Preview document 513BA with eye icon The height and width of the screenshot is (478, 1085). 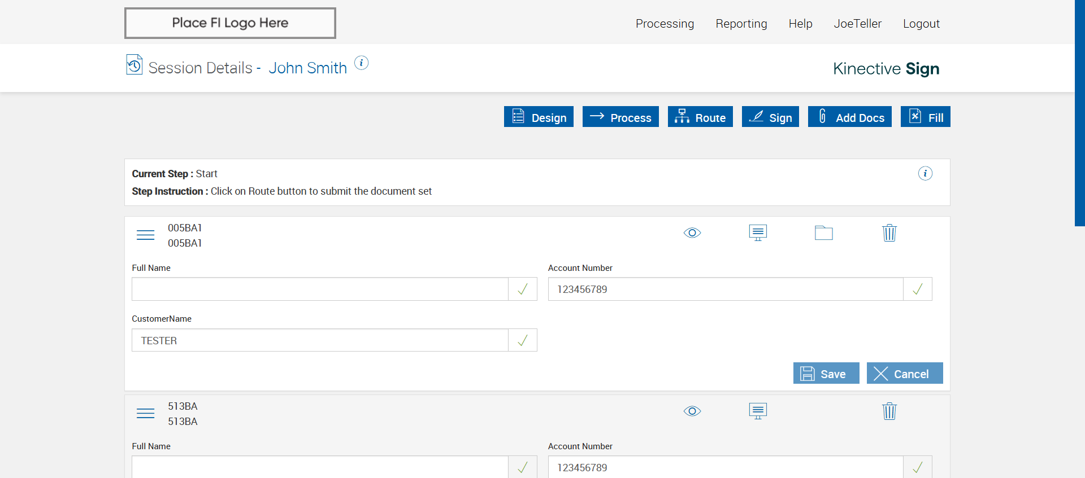pyautogui.click(x=692, y=411)
